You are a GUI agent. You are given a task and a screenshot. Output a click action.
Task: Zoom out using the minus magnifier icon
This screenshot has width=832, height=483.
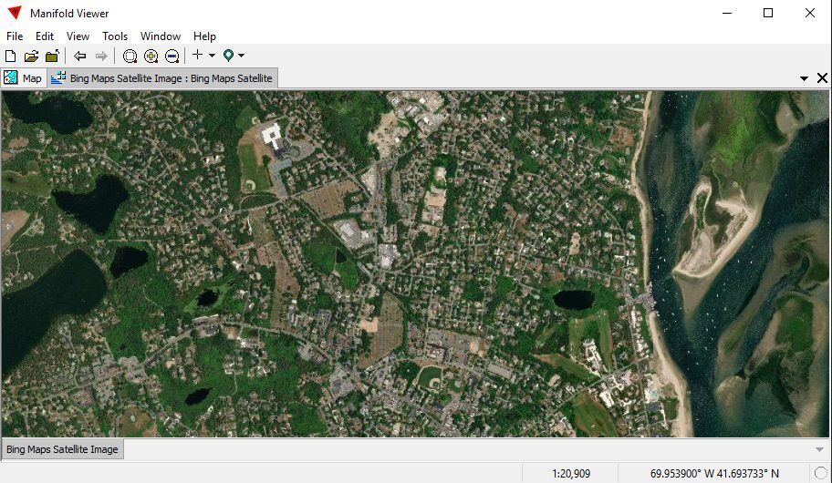(x=172, y=57)
